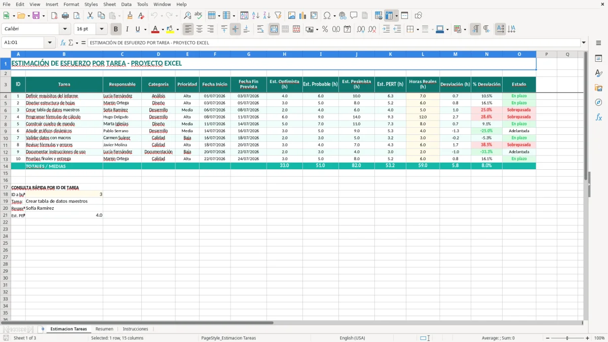Switch to the Resumen sheet tab
Image resolution: width=608 pixels, height=342 pixels.
click(x=104, y=329)
